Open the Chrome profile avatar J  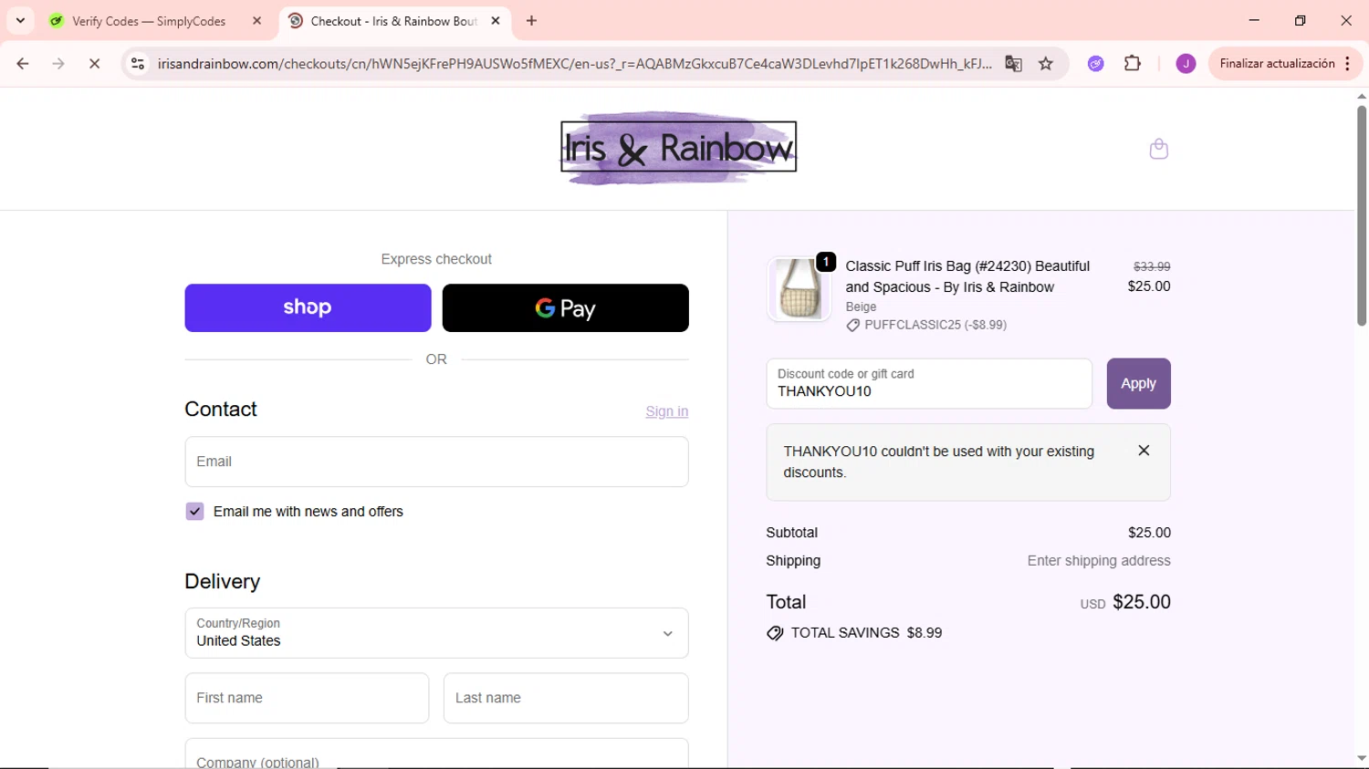click(x=1186, y=64)
